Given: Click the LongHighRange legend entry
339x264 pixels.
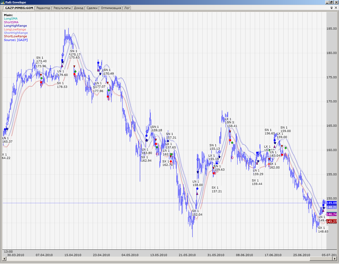Looking at the screenshot, I should point(15,26).
